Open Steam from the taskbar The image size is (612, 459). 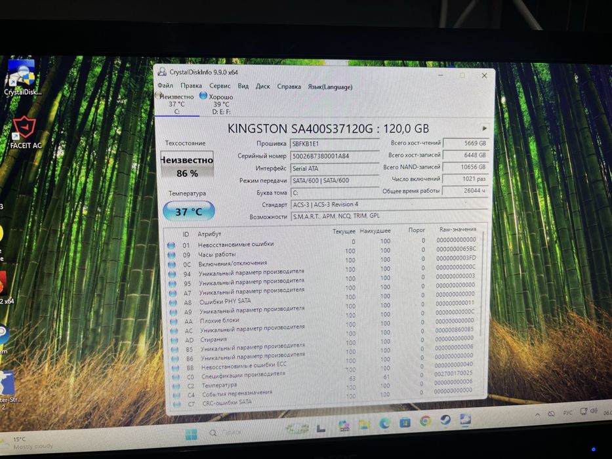(445, 420)
